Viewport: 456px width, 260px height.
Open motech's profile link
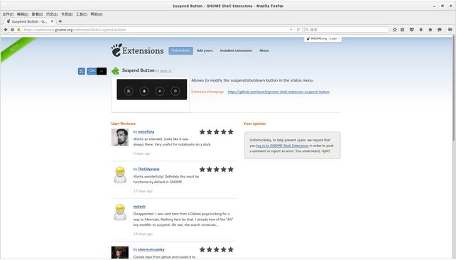pos(139,207)
